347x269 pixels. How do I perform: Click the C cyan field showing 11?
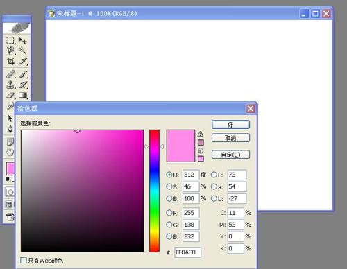[236, 213]
